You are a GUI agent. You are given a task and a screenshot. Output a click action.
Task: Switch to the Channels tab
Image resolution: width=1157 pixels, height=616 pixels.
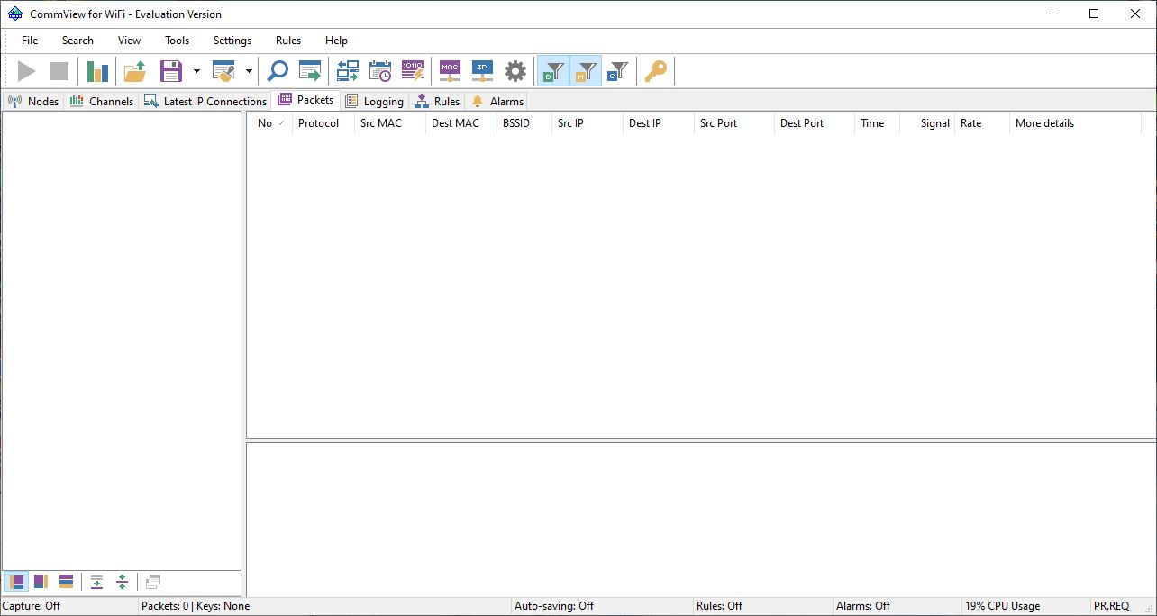coord(102,101)
